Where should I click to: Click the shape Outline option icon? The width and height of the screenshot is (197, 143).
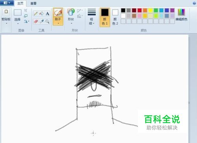point(79,11)
